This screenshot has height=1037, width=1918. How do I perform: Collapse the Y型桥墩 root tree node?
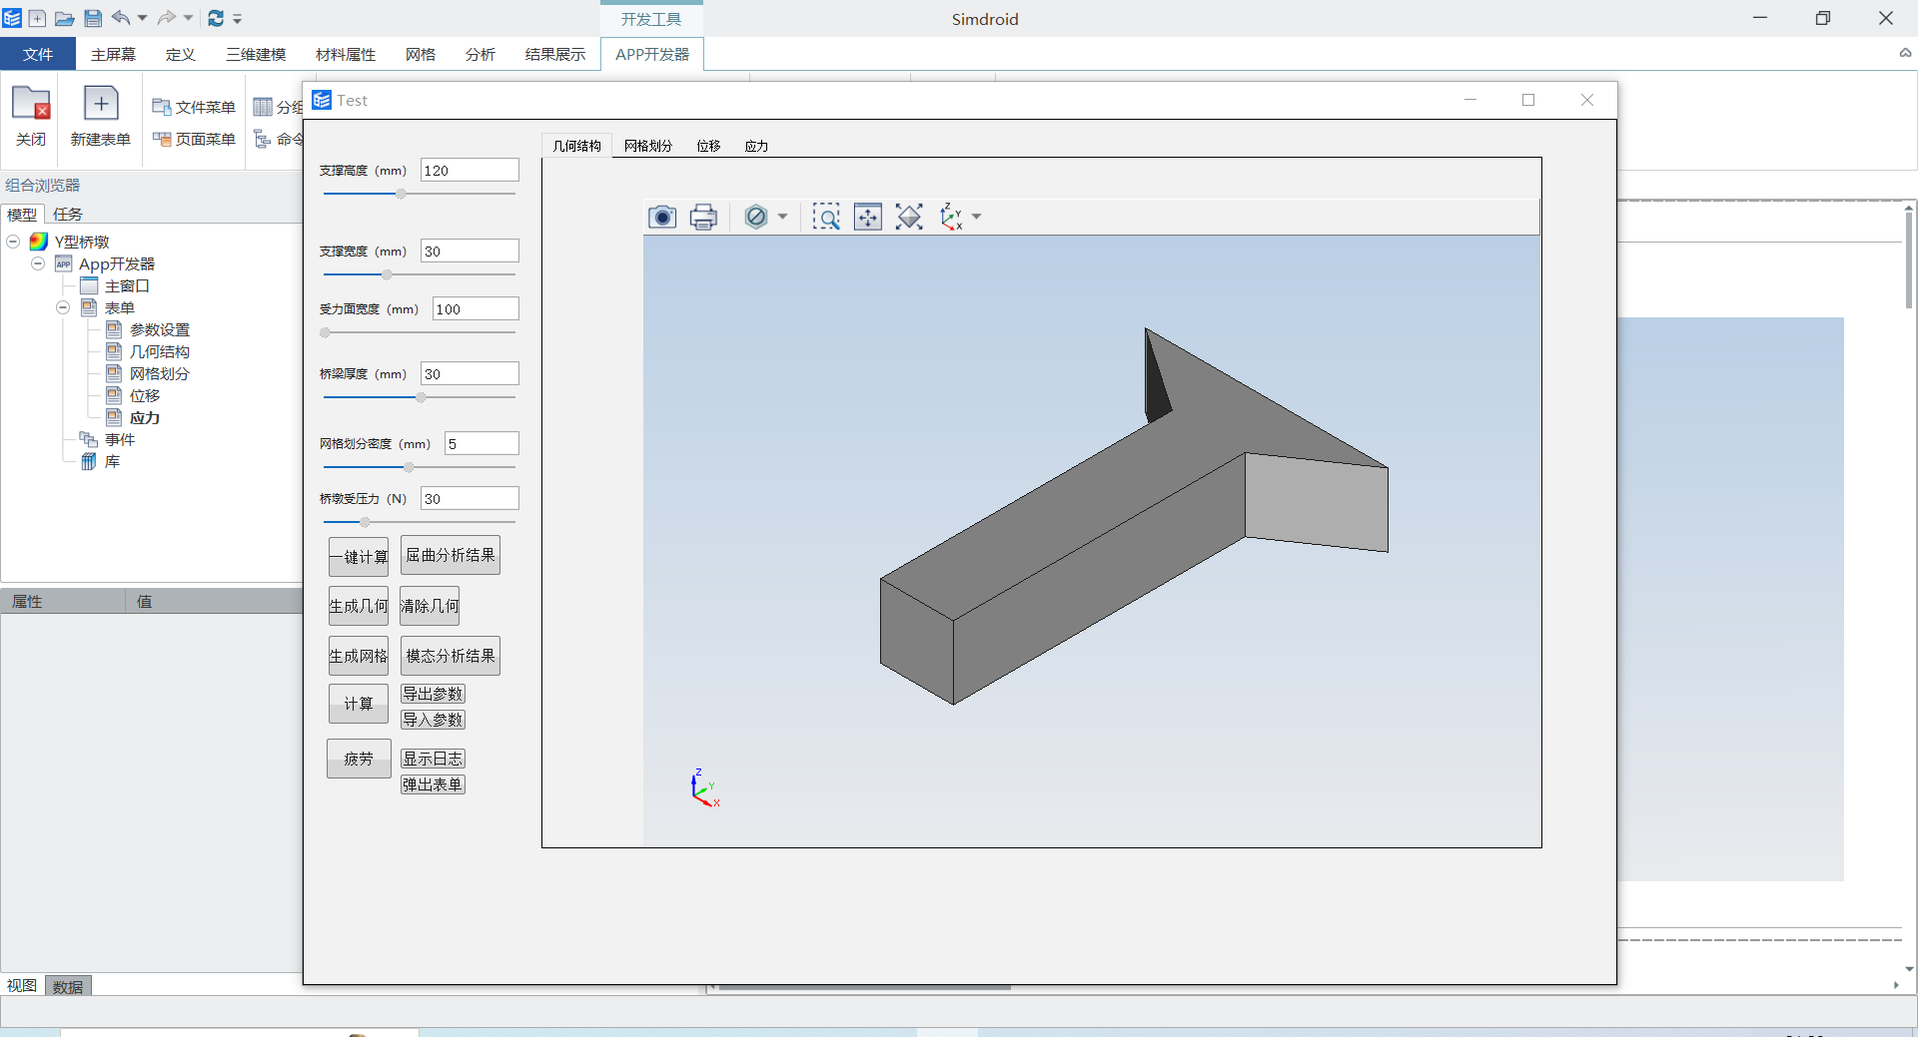point(13,242)
